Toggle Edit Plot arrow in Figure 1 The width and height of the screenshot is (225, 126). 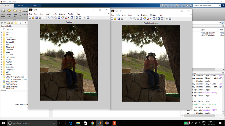(x=44, y=18)
